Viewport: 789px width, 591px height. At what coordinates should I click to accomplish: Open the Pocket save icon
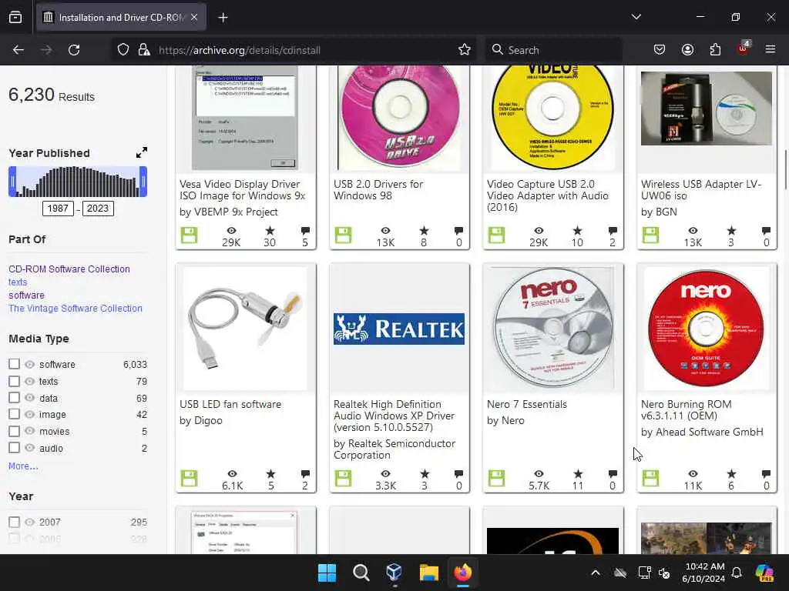[x=660, y=49]
